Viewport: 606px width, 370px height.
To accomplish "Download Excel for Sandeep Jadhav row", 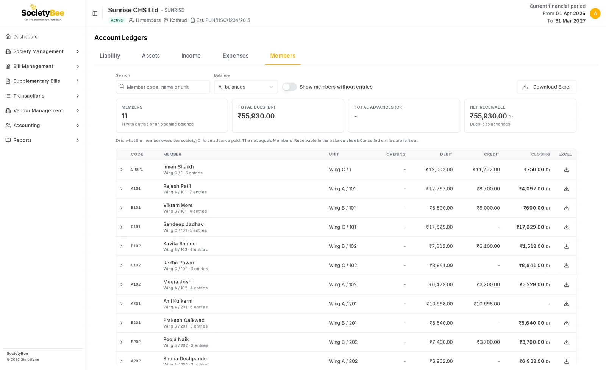I will pos(567,227).
